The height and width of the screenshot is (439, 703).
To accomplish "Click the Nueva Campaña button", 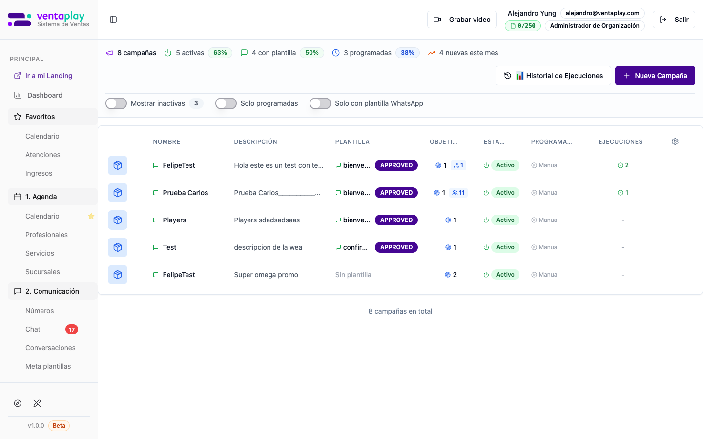I will point(655,76).
